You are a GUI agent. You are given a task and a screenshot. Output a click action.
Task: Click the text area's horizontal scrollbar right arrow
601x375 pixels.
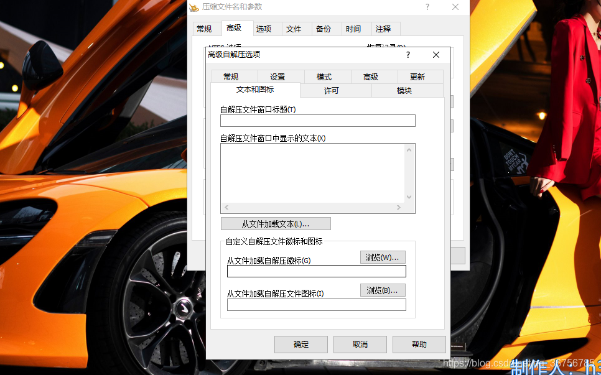[x=399, y=207]
